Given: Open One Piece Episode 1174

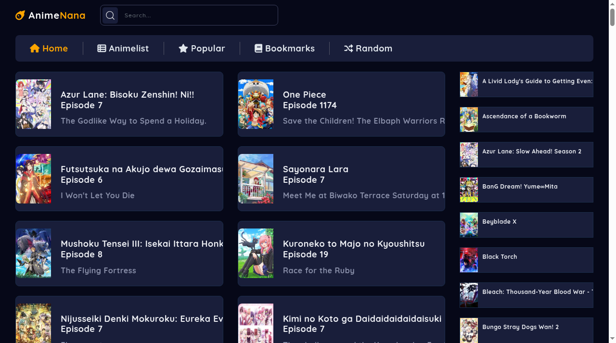Looking at the screenshot, I should pos(341,104).
